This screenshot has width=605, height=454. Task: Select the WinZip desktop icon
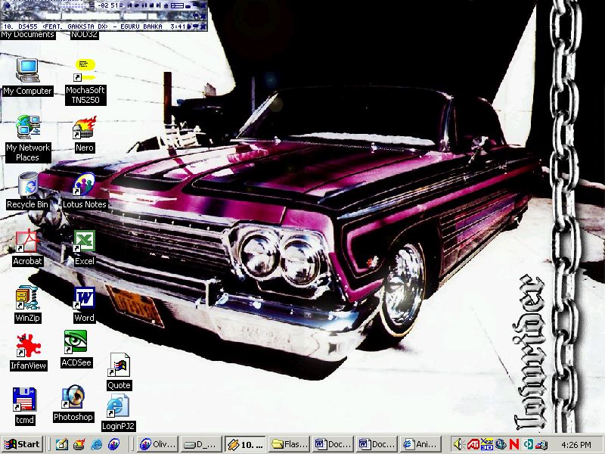click(x=27, y=298)
